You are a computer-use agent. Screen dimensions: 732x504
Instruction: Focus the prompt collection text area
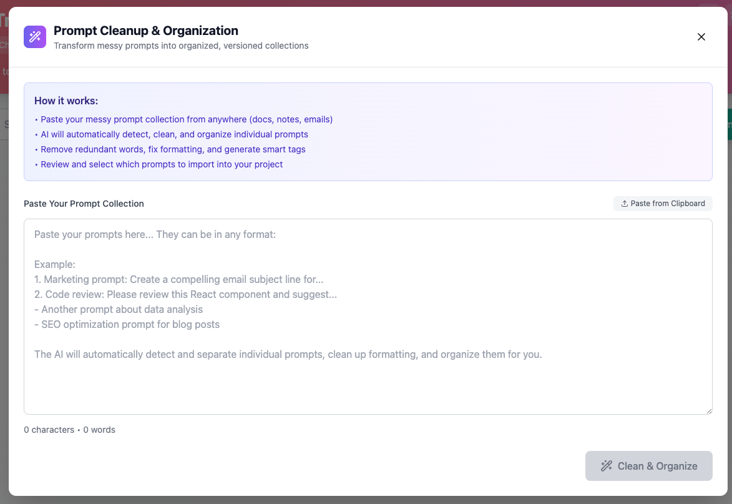tap(368, 375)
